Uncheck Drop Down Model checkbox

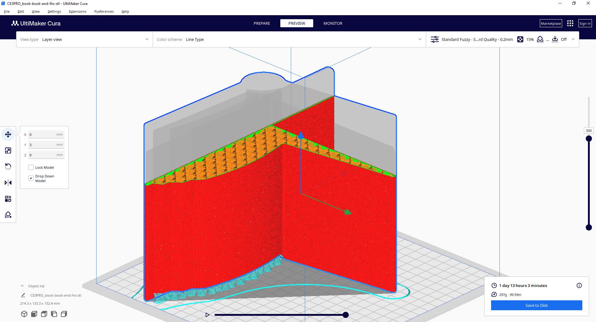[x=31, y=178]
